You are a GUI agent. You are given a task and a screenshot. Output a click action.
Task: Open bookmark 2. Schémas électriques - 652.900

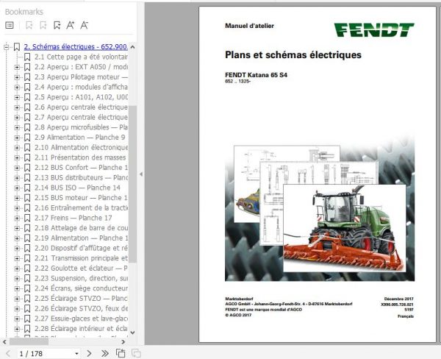pos(76,47)
